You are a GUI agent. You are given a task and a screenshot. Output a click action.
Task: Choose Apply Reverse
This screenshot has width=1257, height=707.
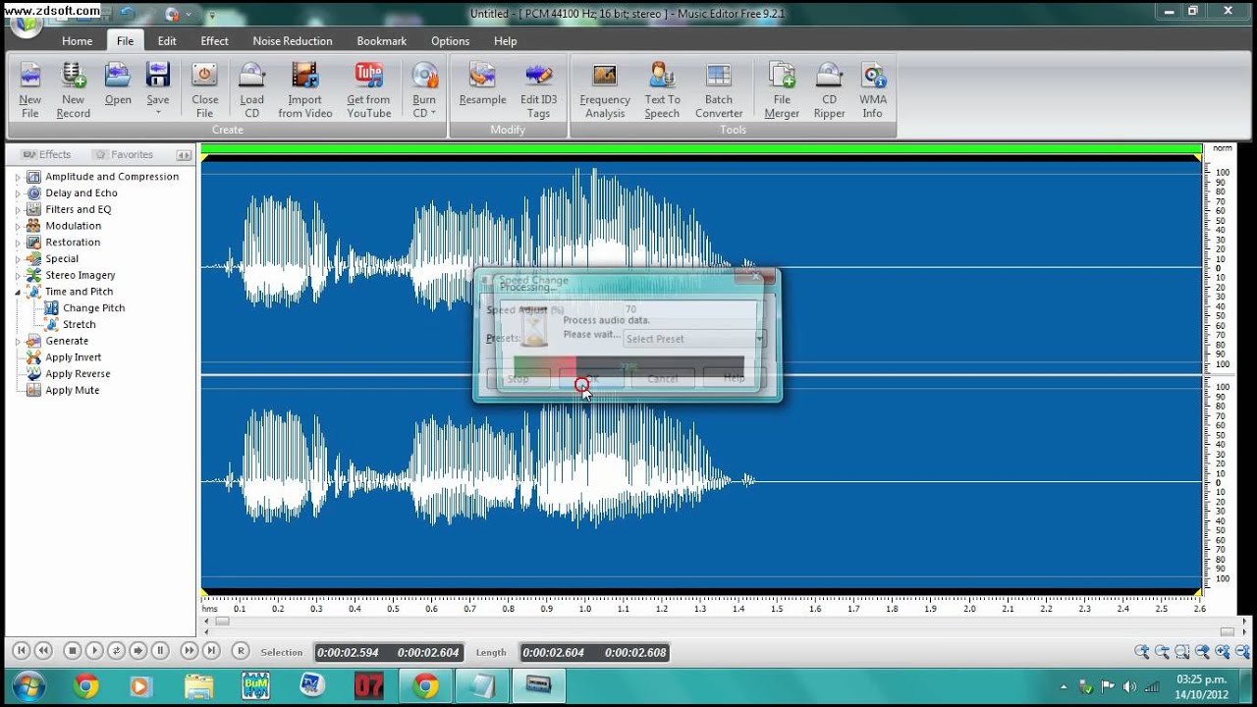coord(78,374)
